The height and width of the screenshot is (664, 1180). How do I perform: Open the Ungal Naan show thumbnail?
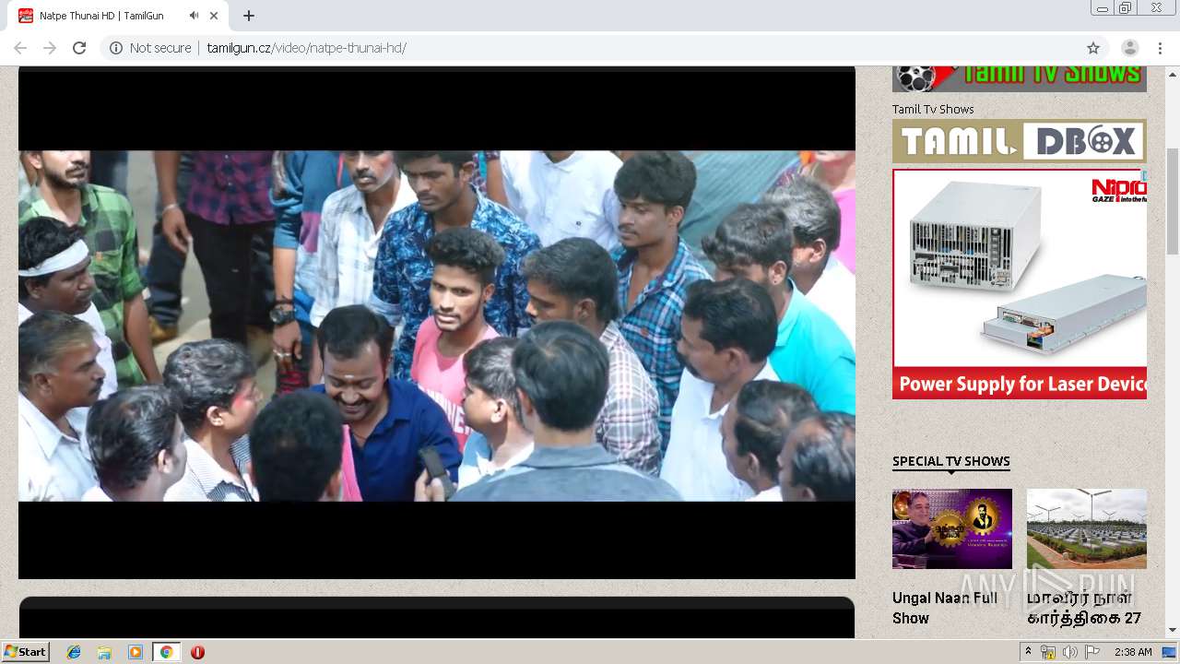[x=952, y=528]
